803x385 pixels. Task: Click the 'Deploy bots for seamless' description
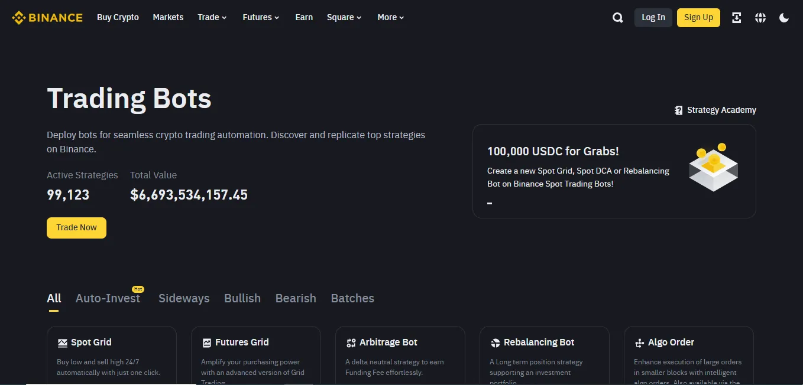point(236,142)
